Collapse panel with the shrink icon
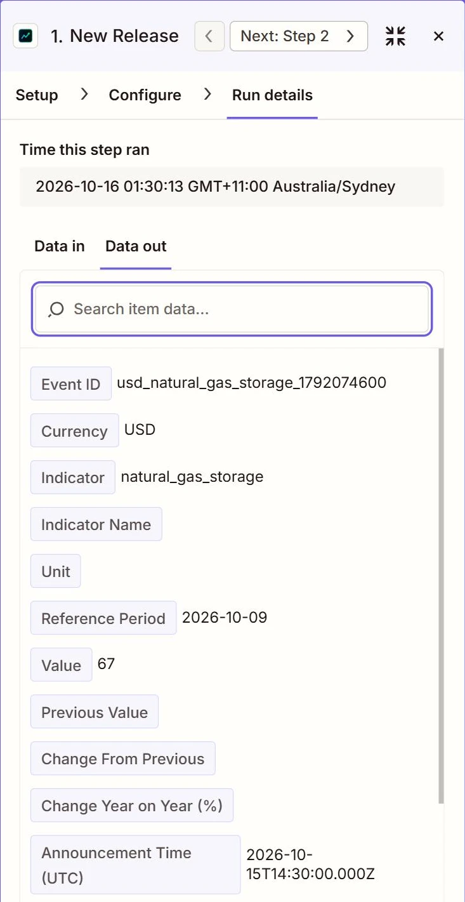The height and width of the screenshot is (902, 465). pyautogui.click(x=395, y=36)
